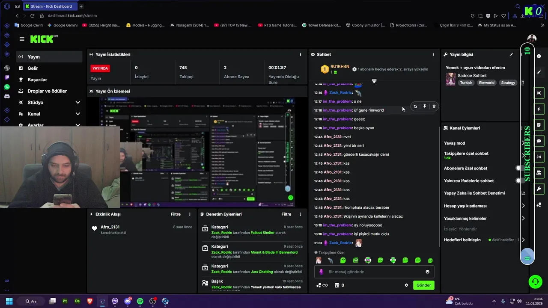
Task: Click the Gönder button
Action: [x=423, y=285]
